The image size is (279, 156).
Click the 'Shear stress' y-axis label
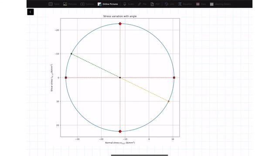pos(52,78)
